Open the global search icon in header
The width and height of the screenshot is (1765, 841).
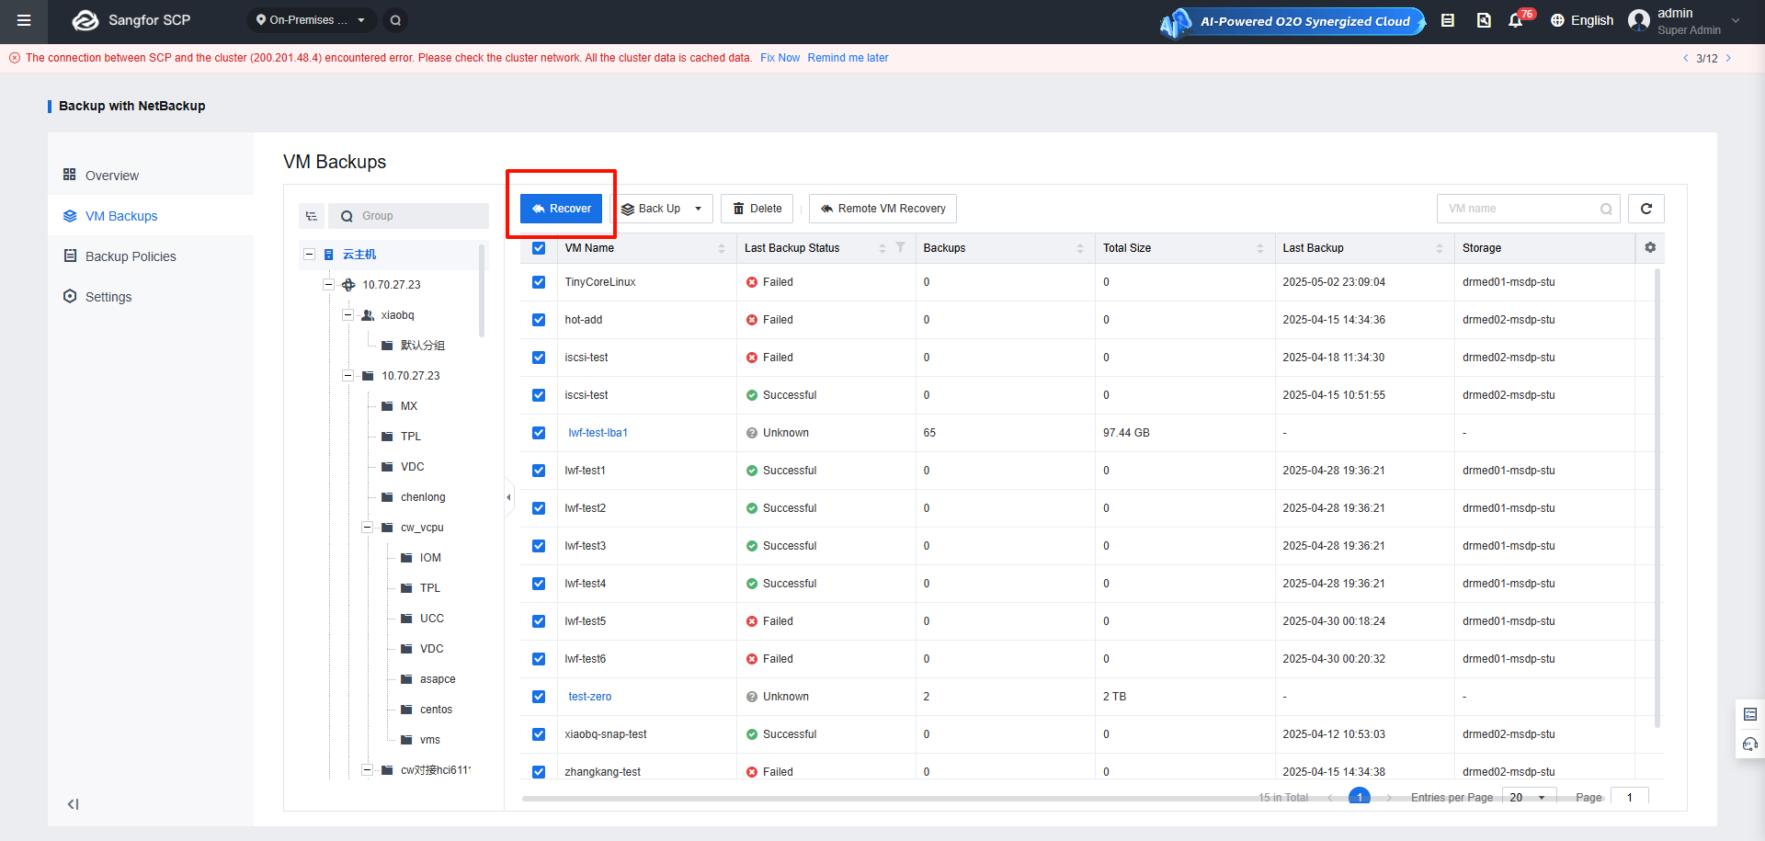pos(395,20)
